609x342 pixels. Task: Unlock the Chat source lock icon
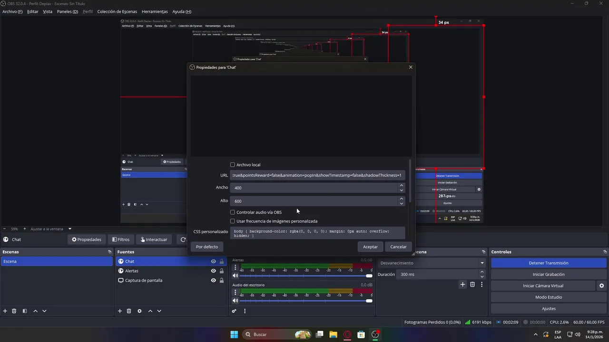(x=222, y=261)
